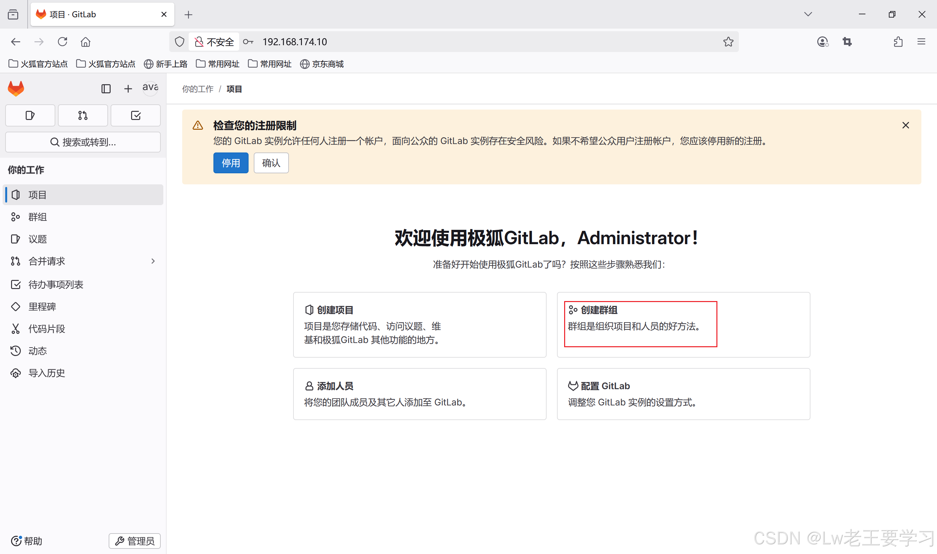
Task: Toggle the sidebar collapse icon
Action: (x=106, y=89)
